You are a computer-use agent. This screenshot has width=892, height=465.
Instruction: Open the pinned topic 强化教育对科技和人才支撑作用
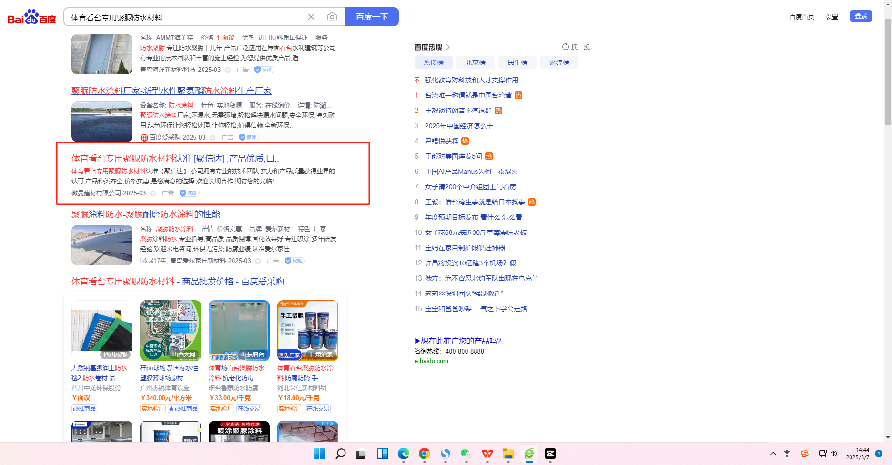click(471, 80)
